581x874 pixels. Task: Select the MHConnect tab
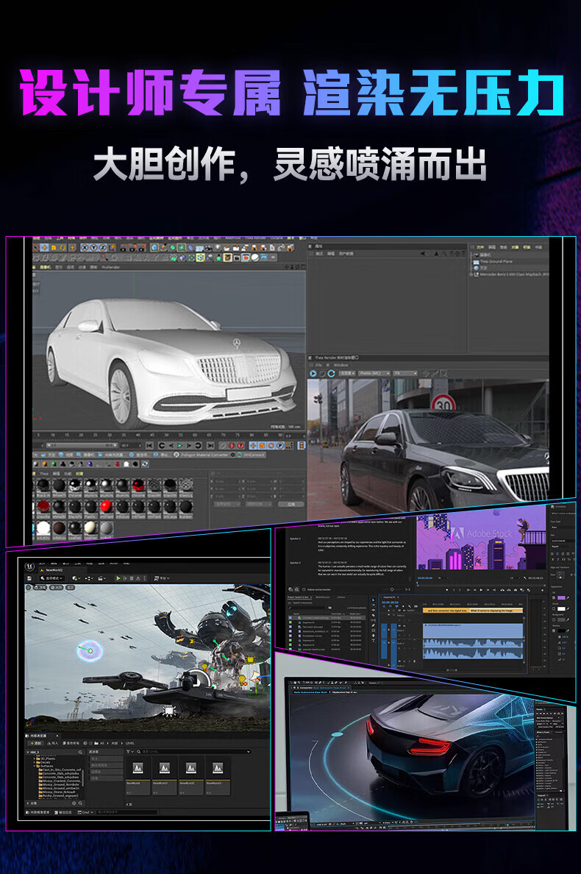(250, 455)
